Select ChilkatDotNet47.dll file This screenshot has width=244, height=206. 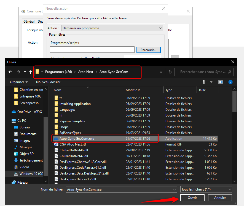135,156
